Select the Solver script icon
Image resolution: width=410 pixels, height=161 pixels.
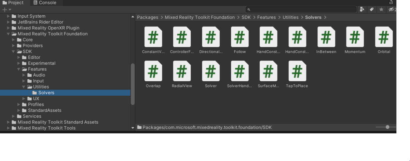[211, 71]
